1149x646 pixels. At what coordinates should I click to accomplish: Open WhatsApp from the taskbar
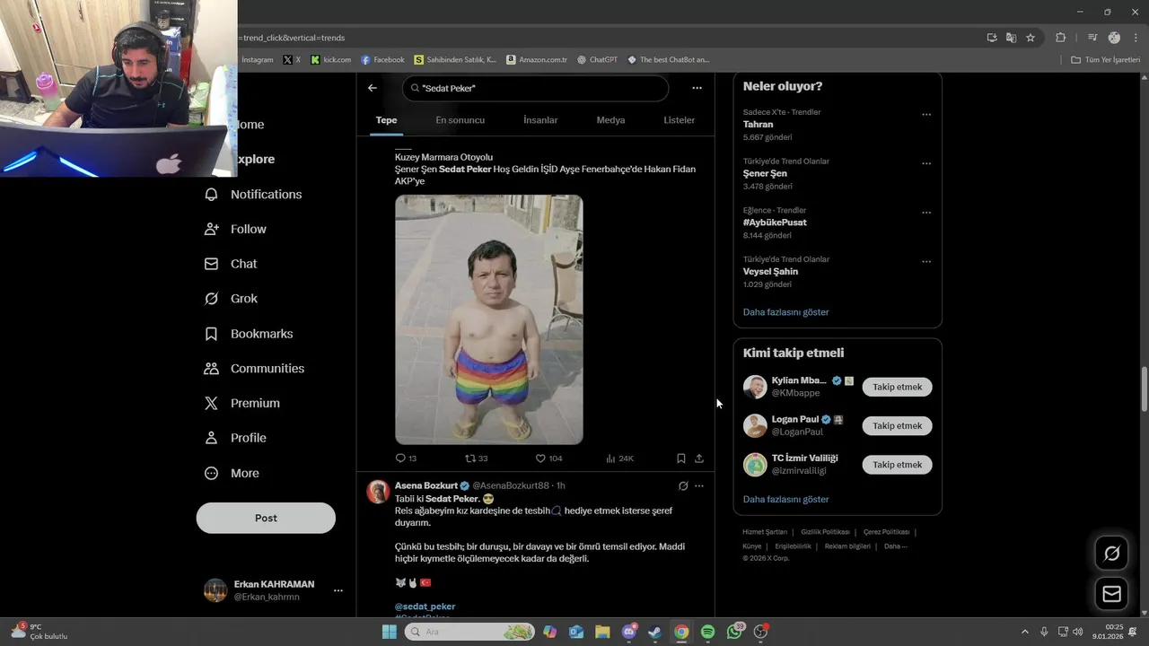coord(734,632)
